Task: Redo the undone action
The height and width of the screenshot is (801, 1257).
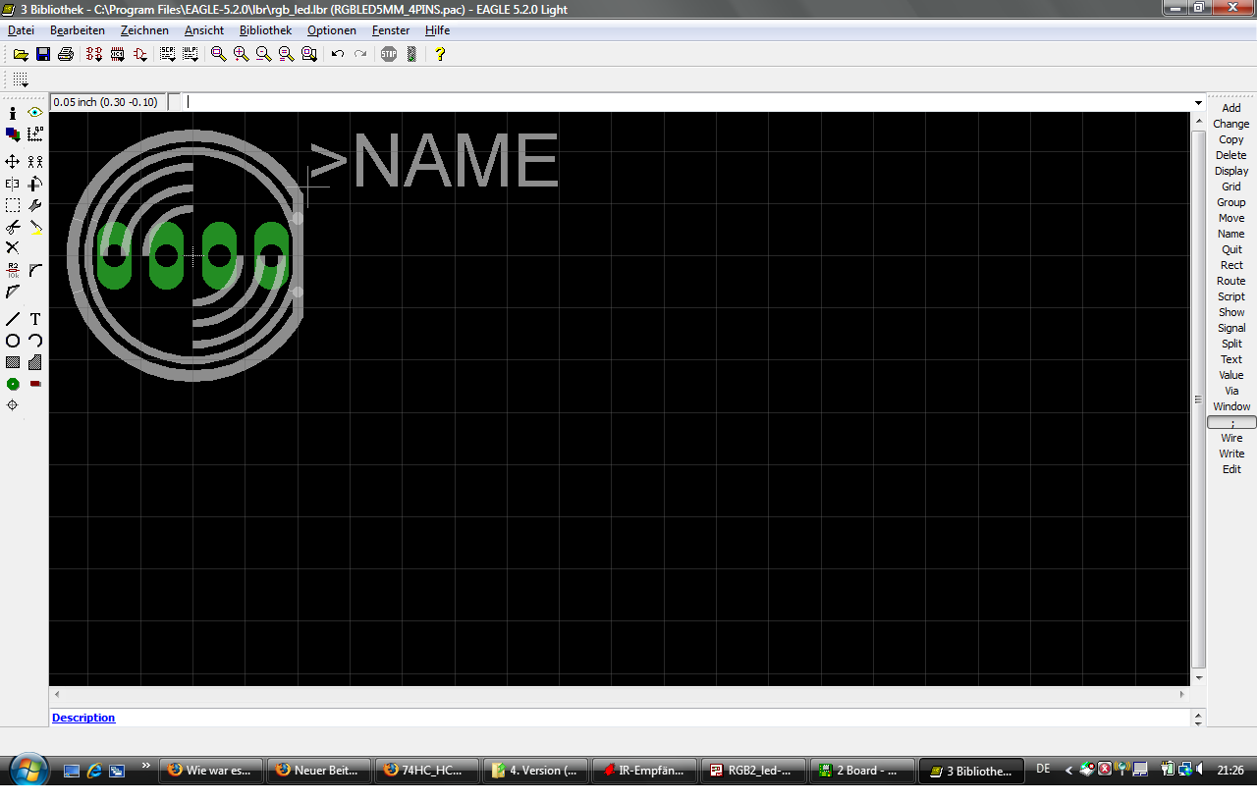Action: coord(360,54)
